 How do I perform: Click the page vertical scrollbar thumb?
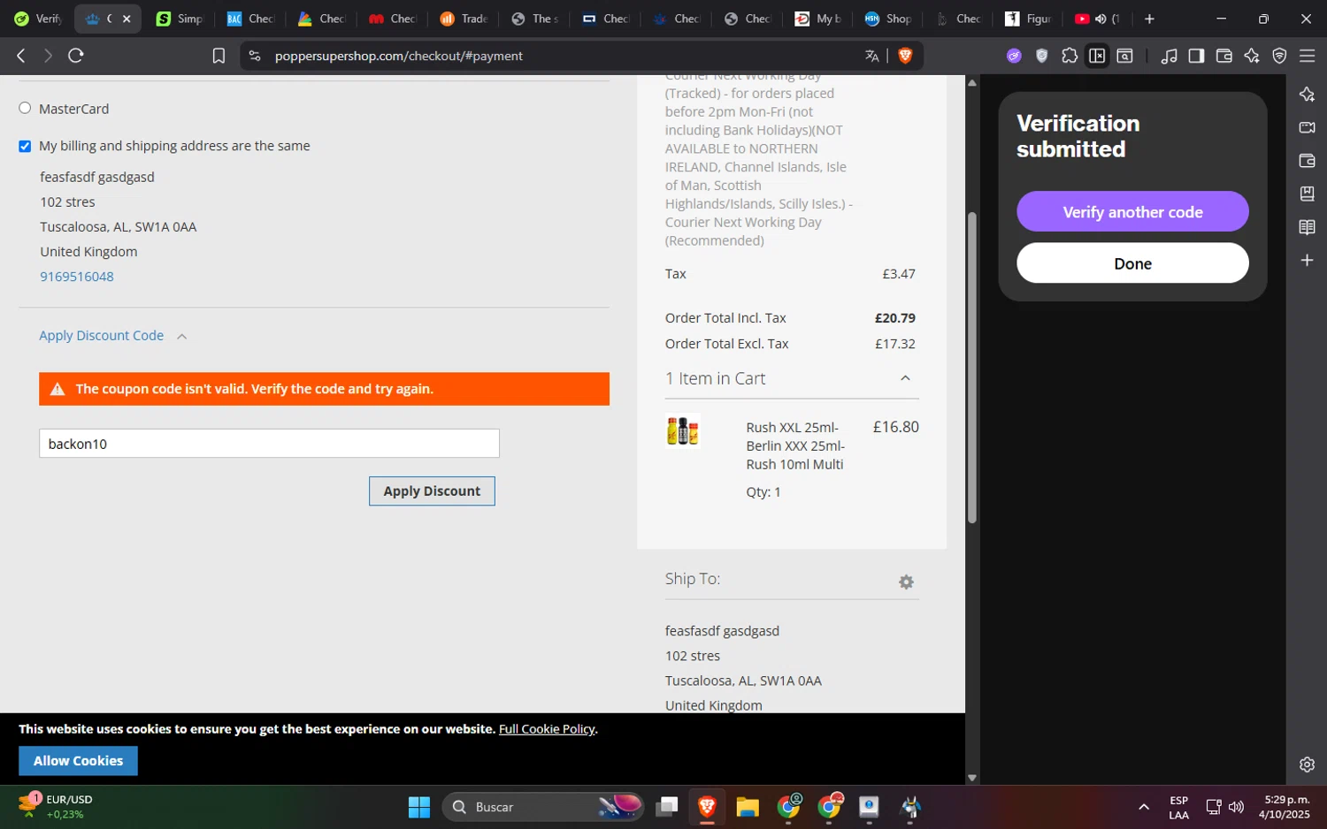[972, 367]
